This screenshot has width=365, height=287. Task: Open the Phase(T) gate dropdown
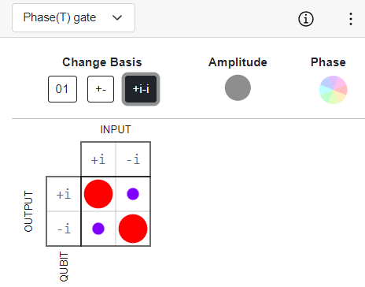[73, 18]
